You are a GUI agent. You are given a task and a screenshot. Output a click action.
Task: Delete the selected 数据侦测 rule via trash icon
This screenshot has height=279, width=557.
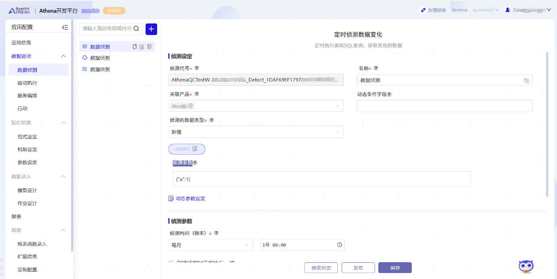(149, 47)
